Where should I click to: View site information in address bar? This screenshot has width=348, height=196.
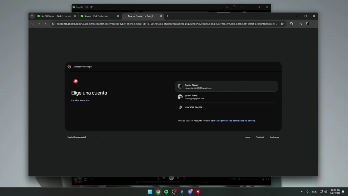pyautogui.click(x=53, y=24)
